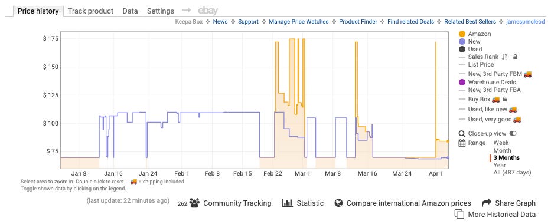The height and width of the screenshot is (224, 551).
Task: Toggle the Used price series in legend
Action: (x=471, y=50)
